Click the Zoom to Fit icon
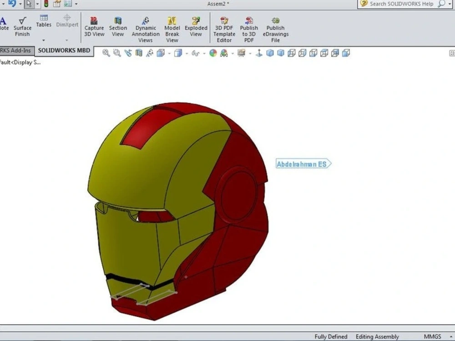Image resolution: width=455 pixels, height=341 pixels. point(106,53)
